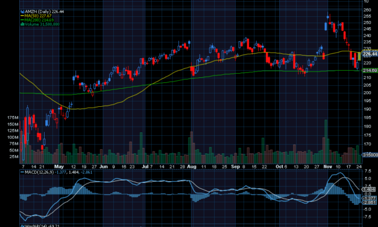Click the Oct label on date axis
The height and width of the screenshot is (227, 378).
point(279,167)
